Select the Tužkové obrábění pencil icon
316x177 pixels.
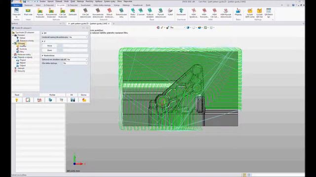(150, 13)
